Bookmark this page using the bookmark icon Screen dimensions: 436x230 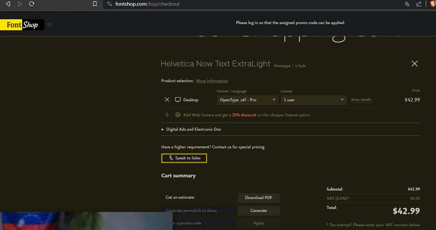coord(95,4)
